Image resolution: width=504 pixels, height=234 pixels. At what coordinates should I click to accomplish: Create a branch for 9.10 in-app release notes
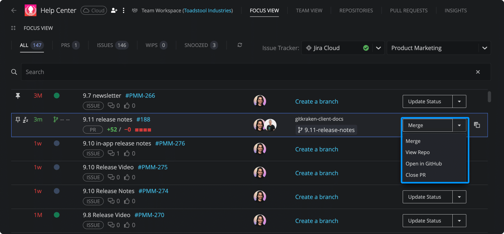click(317, 149)
